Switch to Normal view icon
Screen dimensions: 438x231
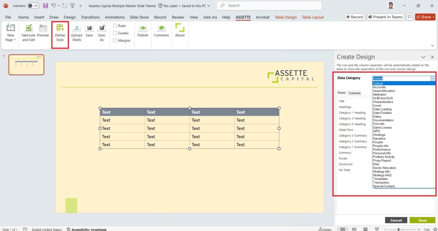pos(343,229)
